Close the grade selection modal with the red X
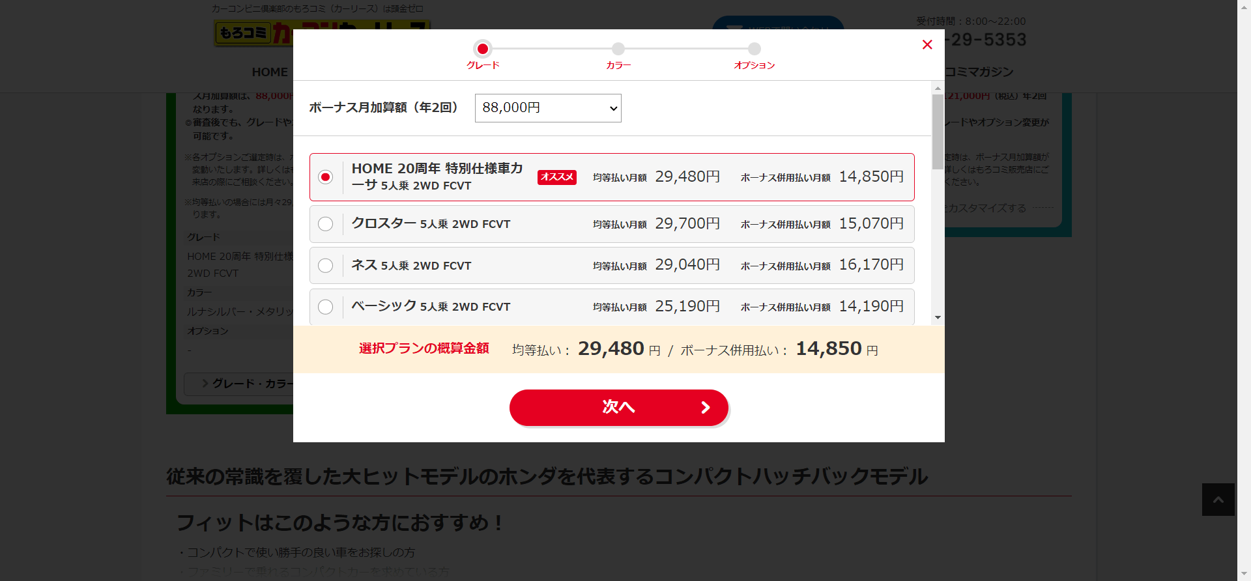The image size is (1251, 581). [927, 44]
